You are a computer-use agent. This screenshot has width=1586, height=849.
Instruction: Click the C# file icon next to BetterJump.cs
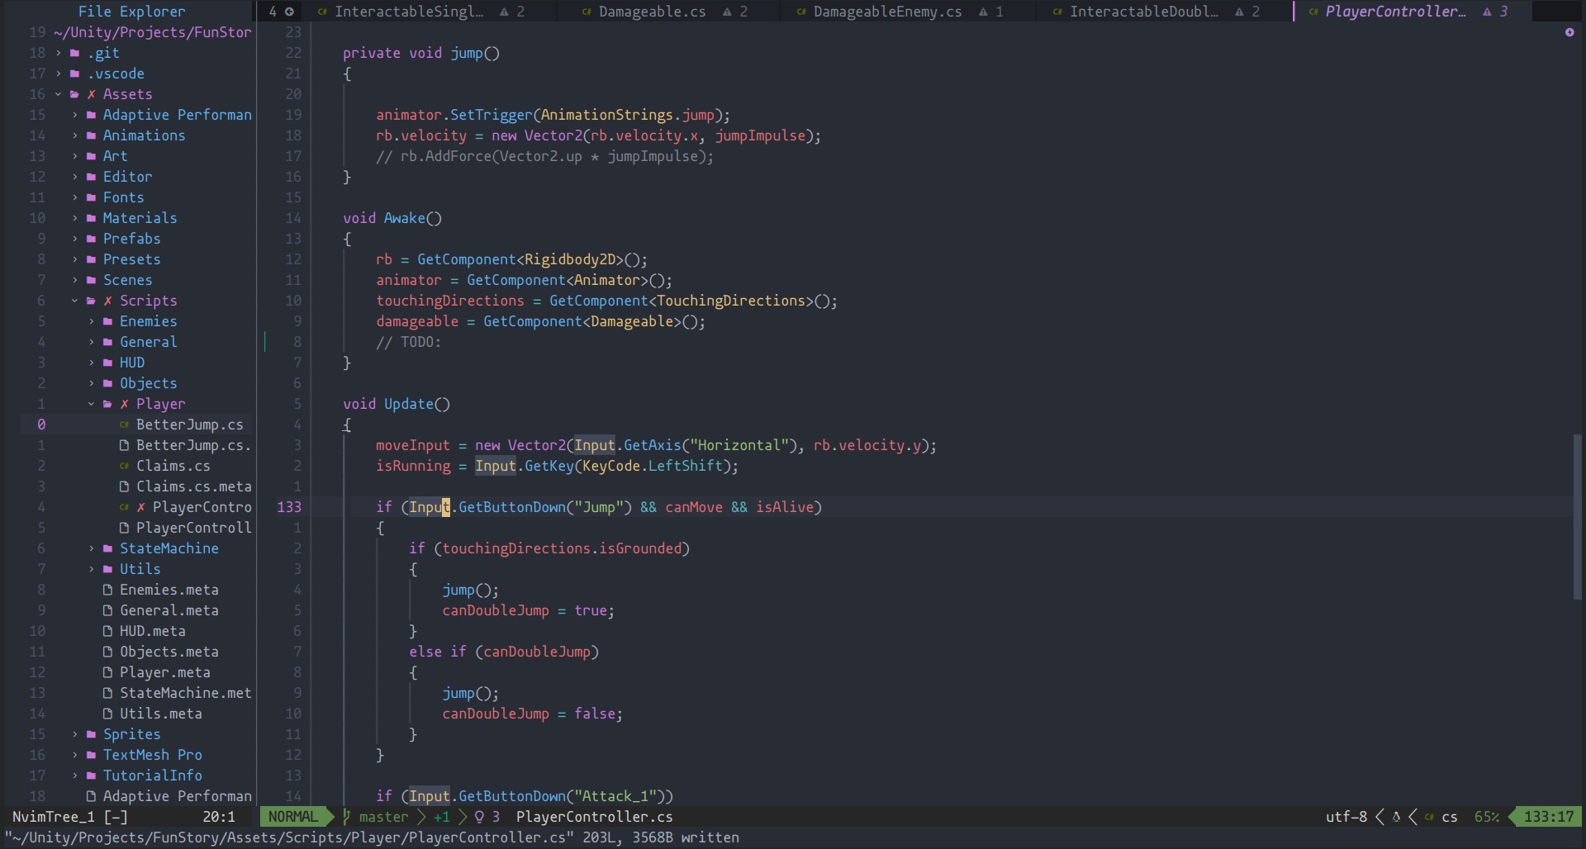[124, 424]
